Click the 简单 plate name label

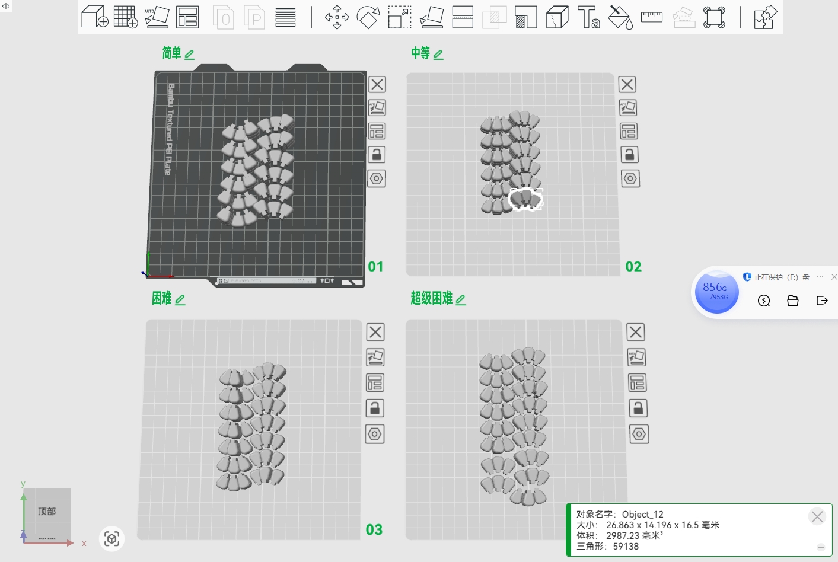point(172,53)
